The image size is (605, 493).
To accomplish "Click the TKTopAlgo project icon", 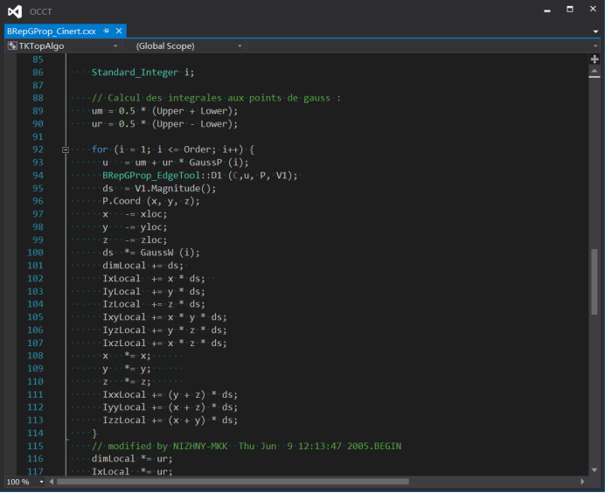I will click(12, 45).
